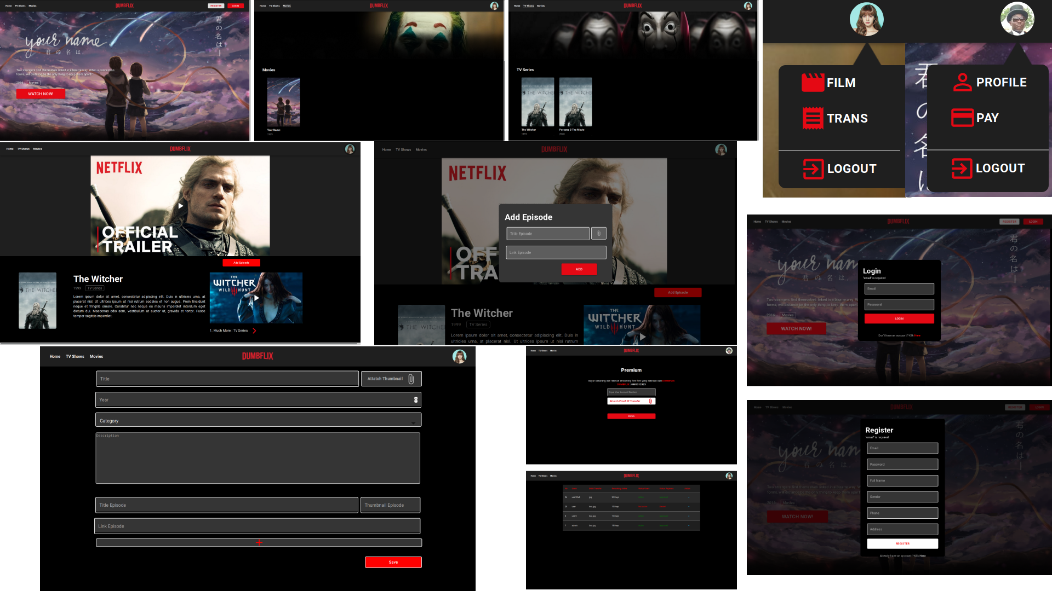Click Your Name poster under Movies

pos(283,102)
